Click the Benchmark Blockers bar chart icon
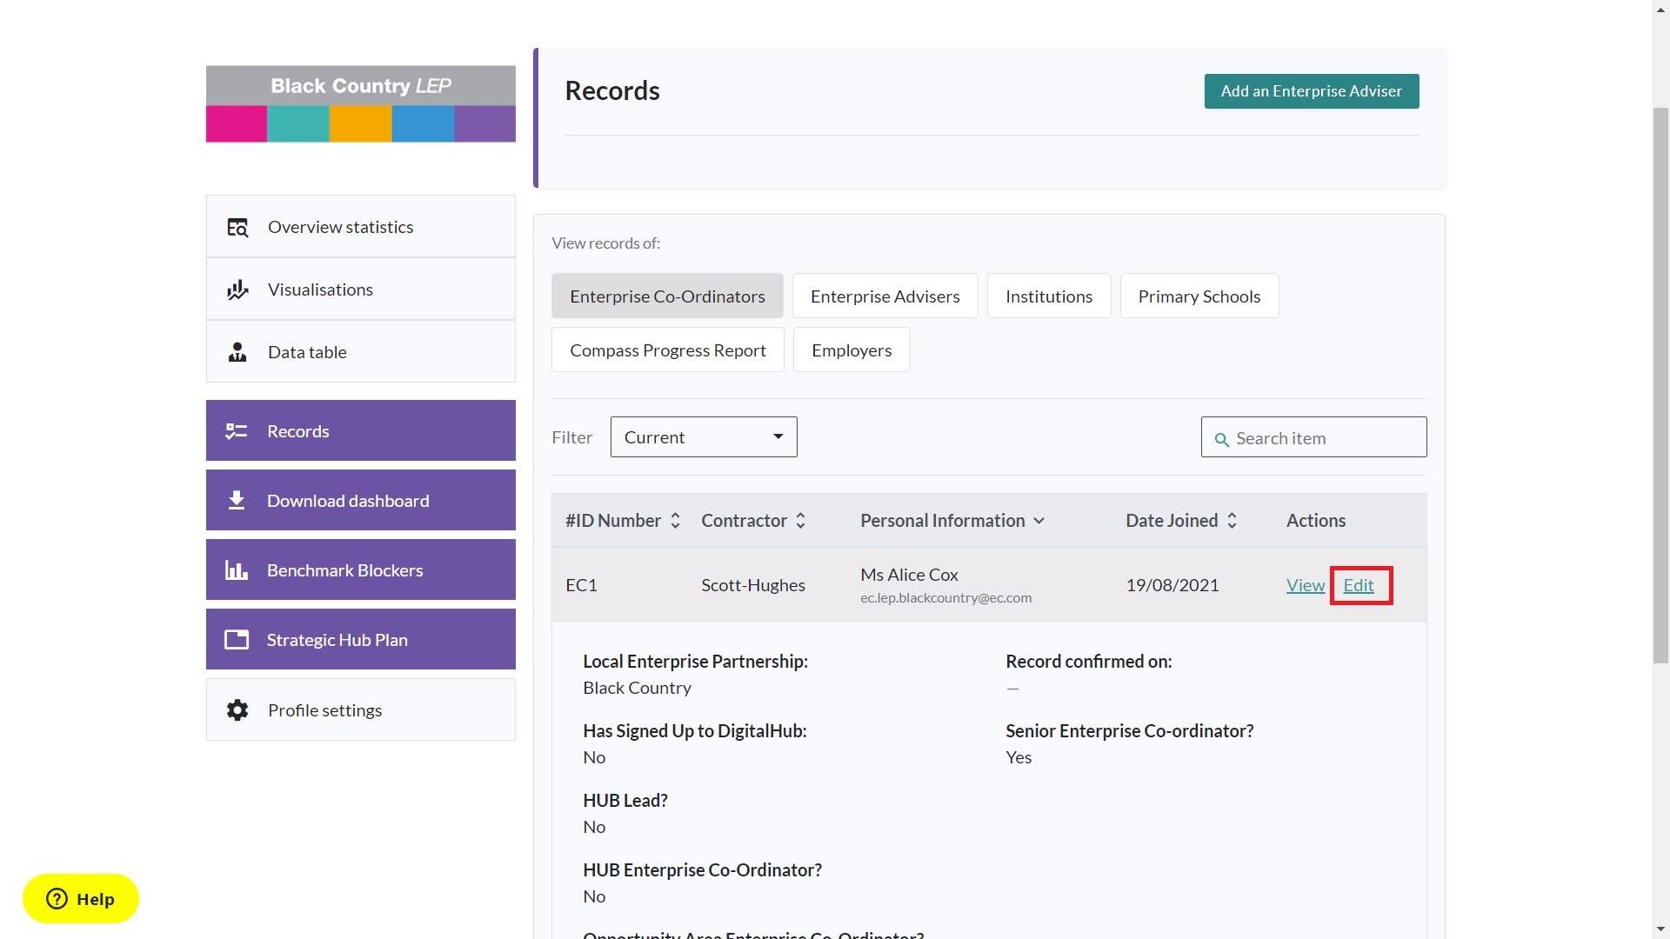 (237, 570)
